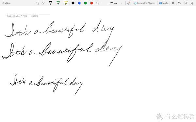This screenshot has width=196, height=122.
Task: Undo the last ink stroke
Action: coord(179,3)
